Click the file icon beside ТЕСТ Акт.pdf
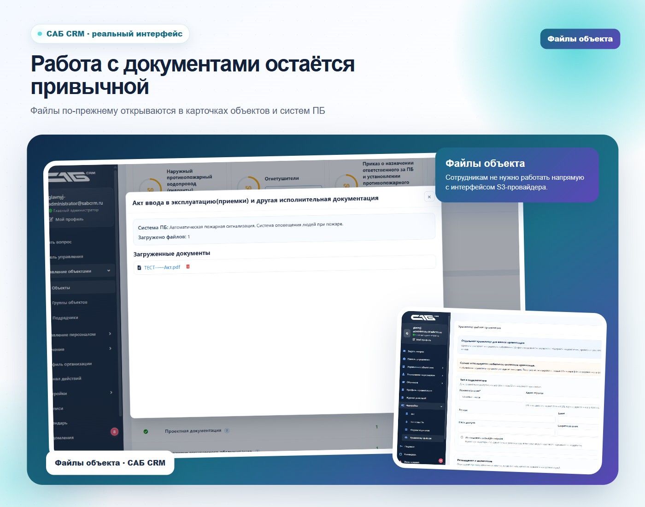Viewport: 645px width, 507px height. pos(139,268)
